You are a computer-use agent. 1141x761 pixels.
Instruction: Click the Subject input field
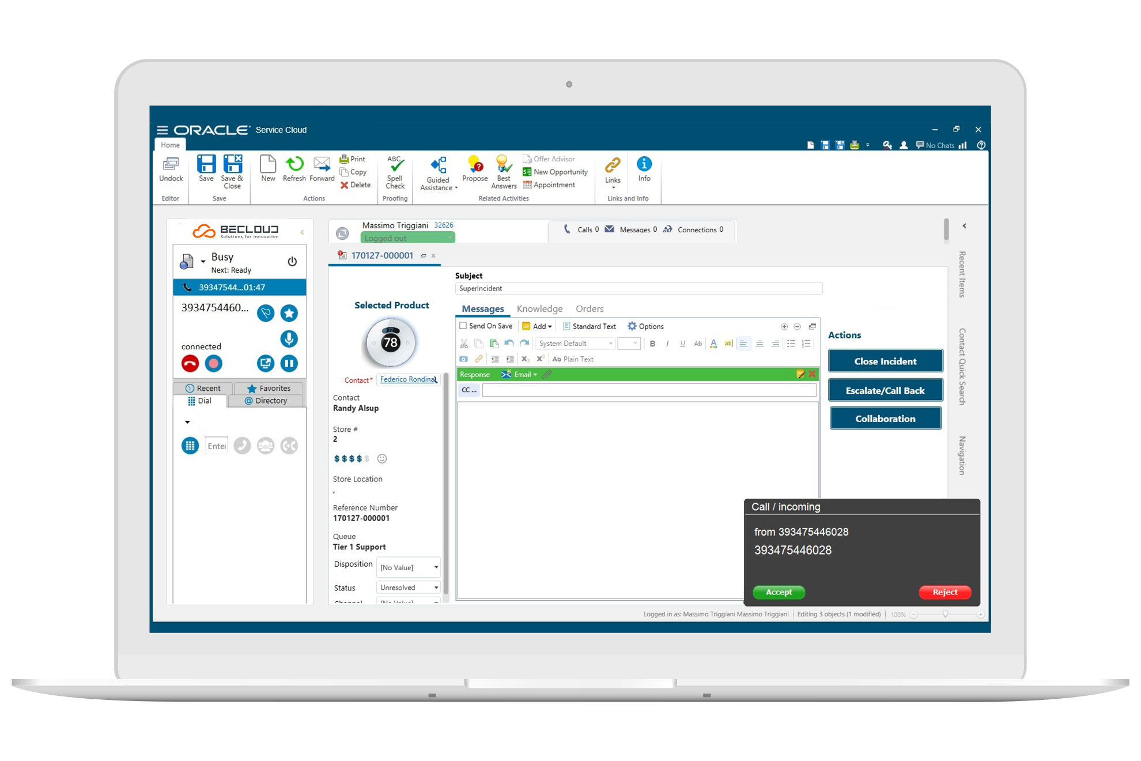638,288
